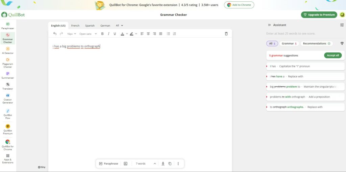This screenshot has width=346, height=172.
Task: Open the Translator tool
Action: tap(8, 86)
